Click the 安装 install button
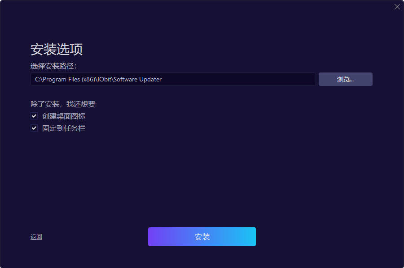Image resolution: width=404 pixels, height=268 pixels. coord(202,237)
